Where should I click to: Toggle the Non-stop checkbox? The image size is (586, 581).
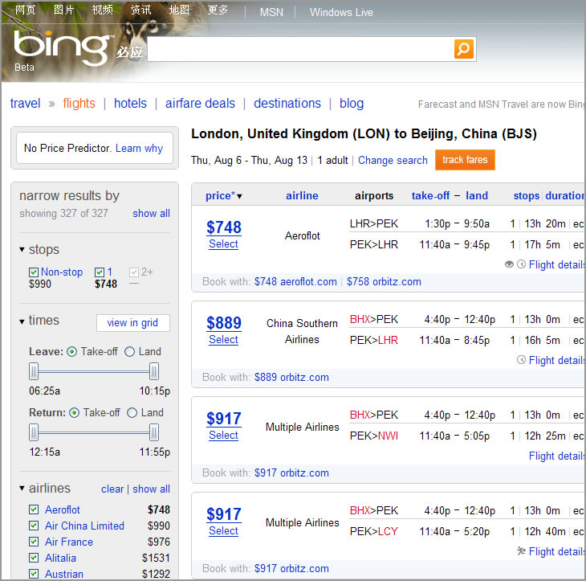(34, 272)
